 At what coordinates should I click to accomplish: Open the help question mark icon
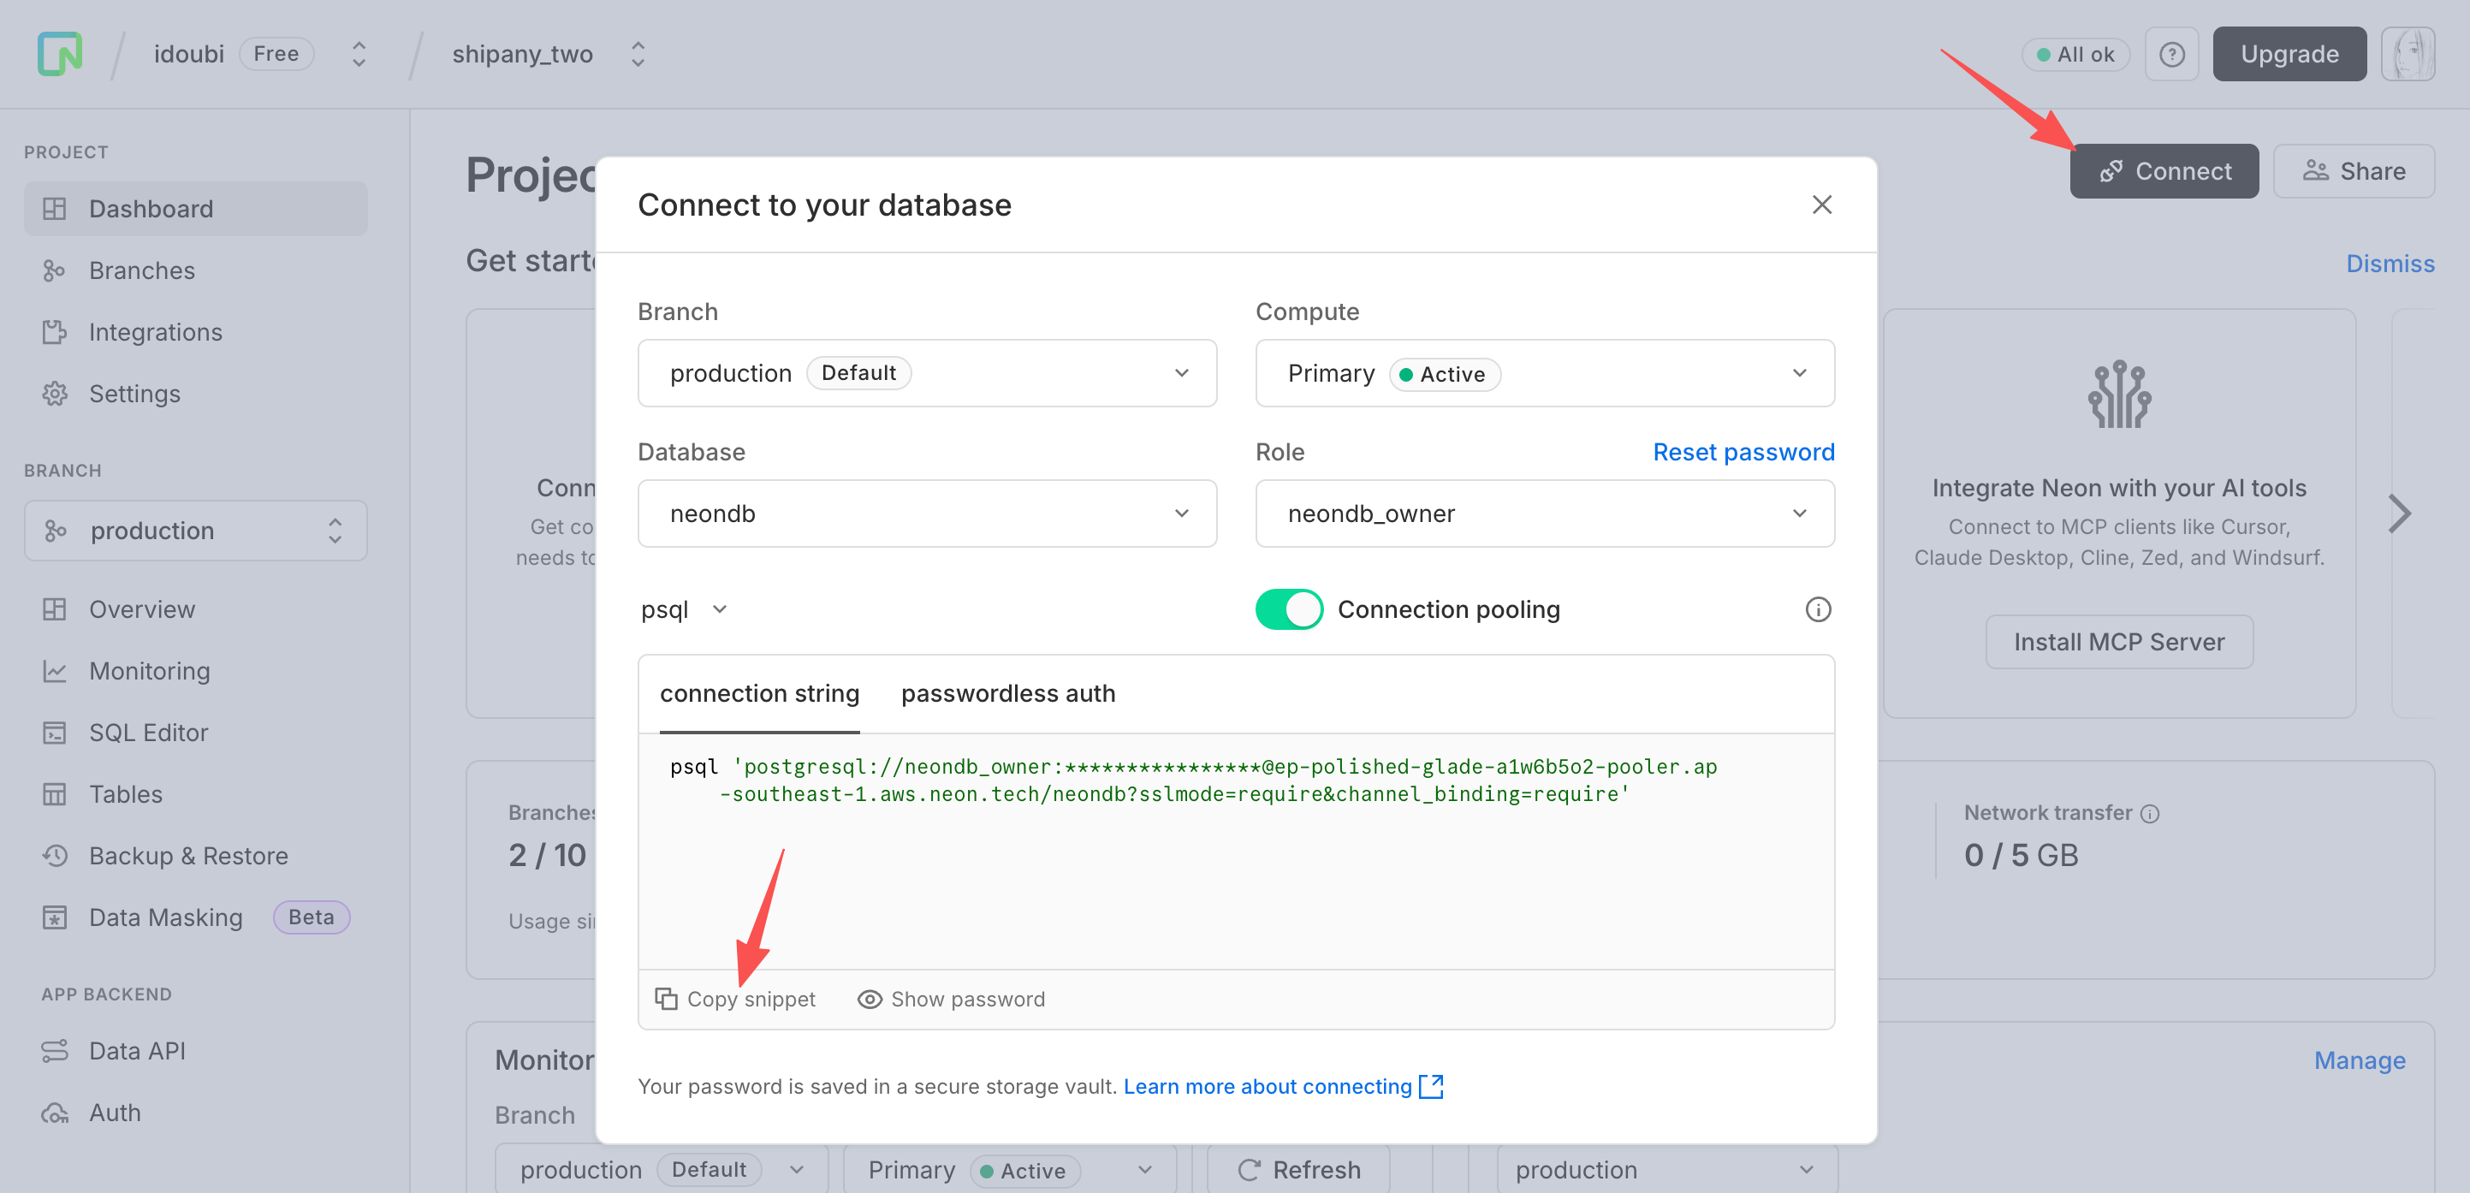pos(2170,55)
